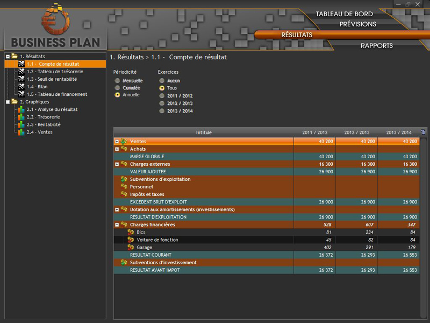Collapse the 2. Graphiques tree node

(x=8, y=102)
